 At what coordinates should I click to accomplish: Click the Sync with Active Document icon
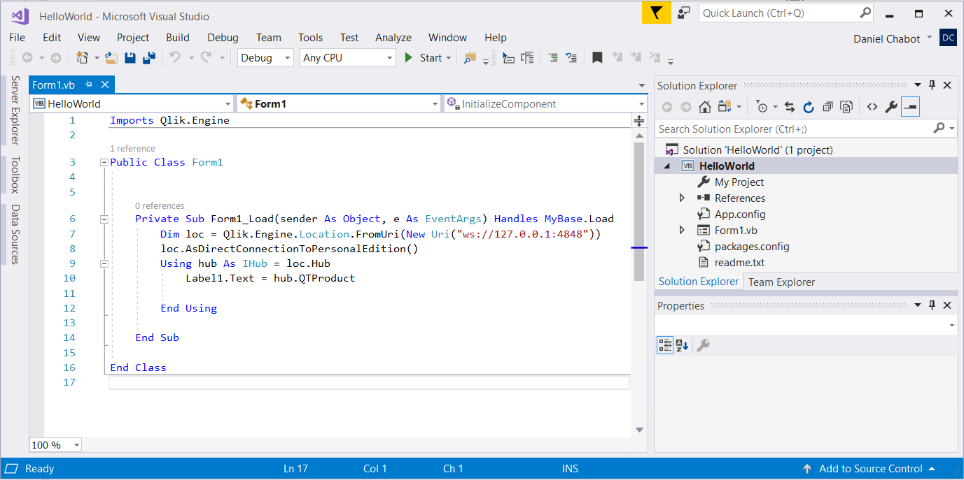coord(790,106)
